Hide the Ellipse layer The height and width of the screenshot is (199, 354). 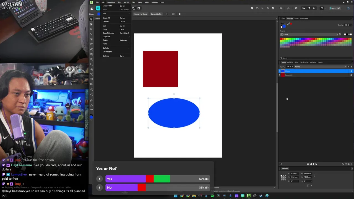(351, 71)
